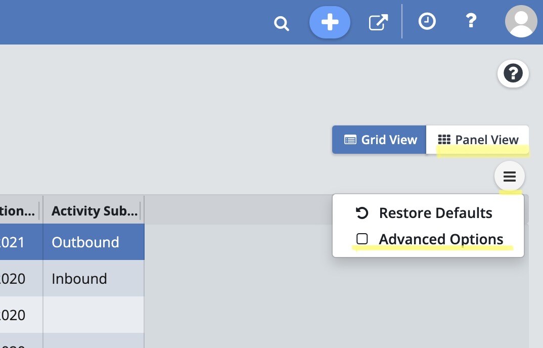Screen dimensions: 543x348
Task: Click resize handle right of Activity Sub... header
Action: pyautogui.click(x=141, y=211)
